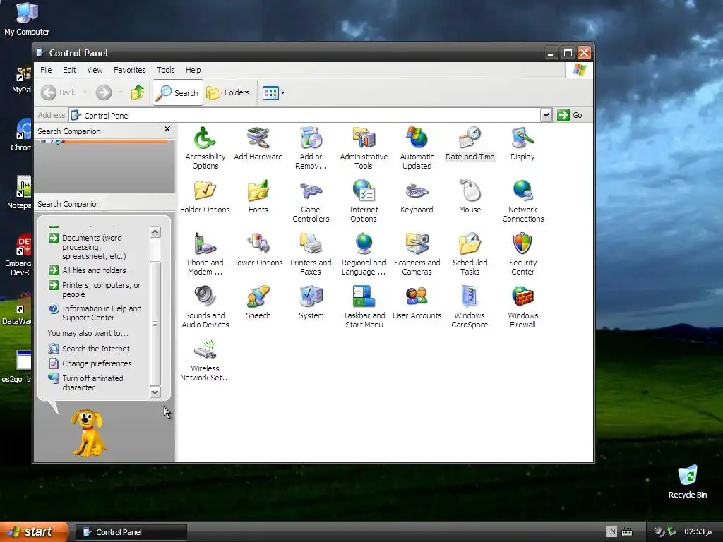The width and height of the screenshot is (723, 542).
Task: Open Printers and Faxes icon
Action: [311, 254]
